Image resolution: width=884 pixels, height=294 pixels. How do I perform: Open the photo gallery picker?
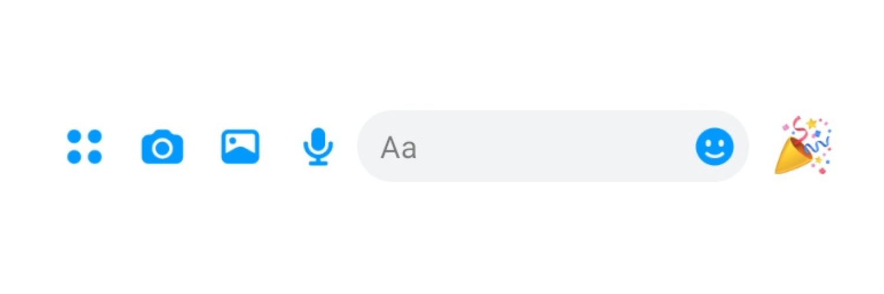click(x=240, y=146)
